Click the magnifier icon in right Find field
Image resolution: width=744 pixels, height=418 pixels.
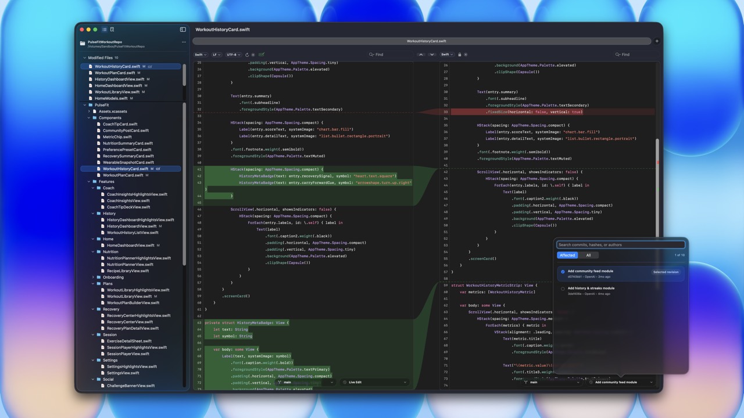(618, 55)
